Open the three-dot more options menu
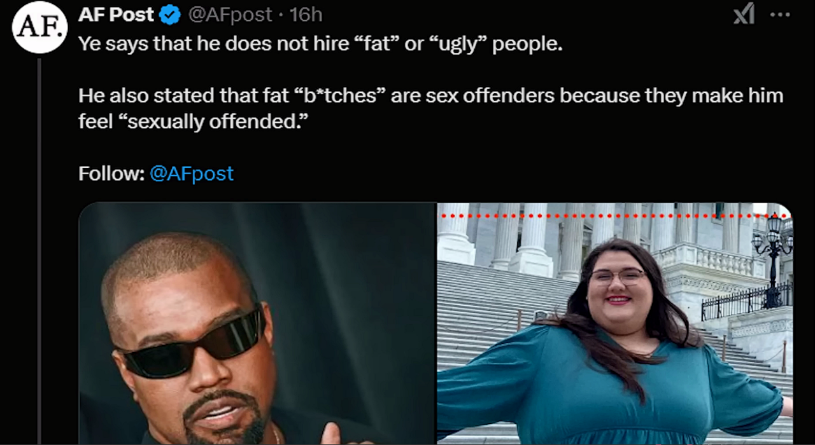Screen dimensions: 815x445 [780, 15]
